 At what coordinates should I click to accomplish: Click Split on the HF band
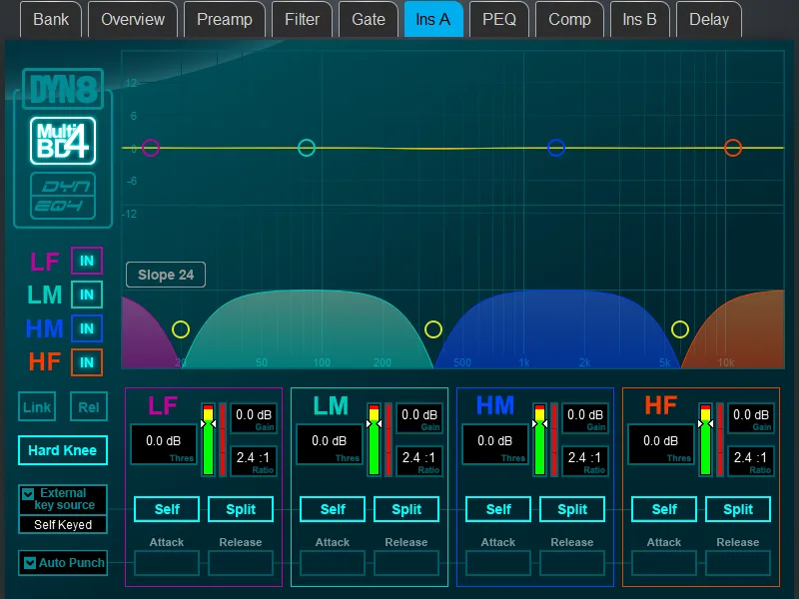click(738, 509)
